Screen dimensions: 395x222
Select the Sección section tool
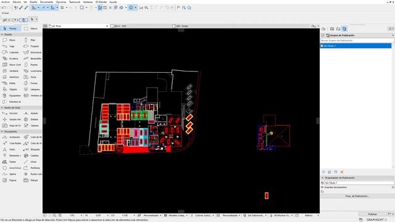click(10, 113)
